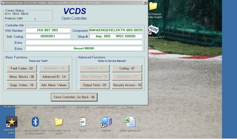
Task: Open Security Access - 16
Action: [x=127, y=85]
